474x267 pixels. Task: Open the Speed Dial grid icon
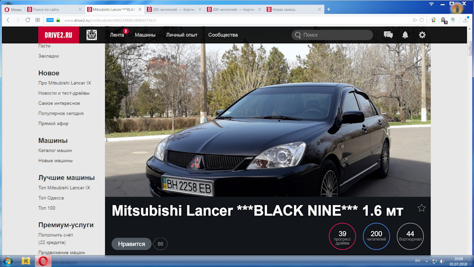click(38, 20)
